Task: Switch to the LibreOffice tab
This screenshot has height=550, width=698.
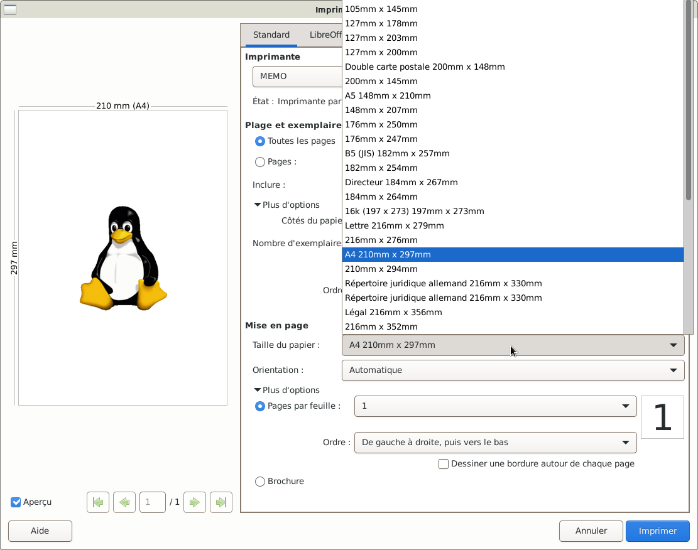Action: pos(325,35)
